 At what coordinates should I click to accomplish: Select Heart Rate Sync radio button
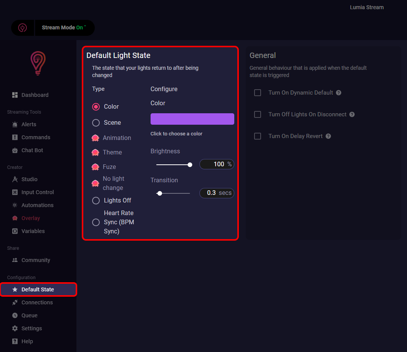point(96,222)
